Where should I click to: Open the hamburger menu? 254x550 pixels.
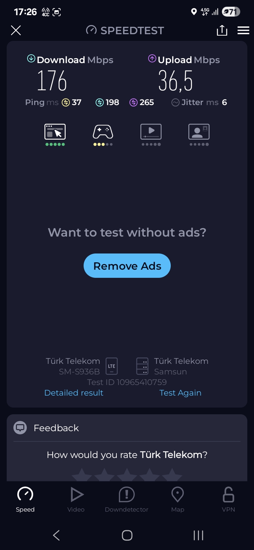click(243, 30)
